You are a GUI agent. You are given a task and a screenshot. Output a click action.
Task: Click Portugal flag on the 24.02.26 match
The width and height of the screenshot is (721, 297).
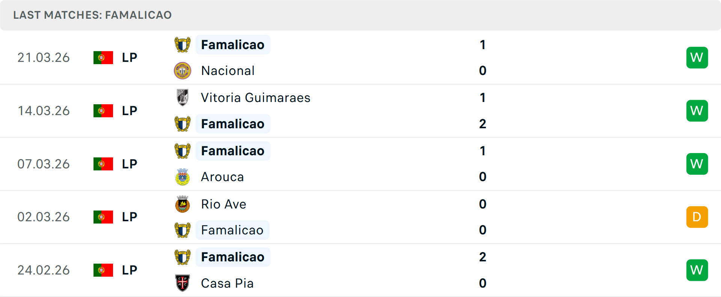click(x=103, y=270)
